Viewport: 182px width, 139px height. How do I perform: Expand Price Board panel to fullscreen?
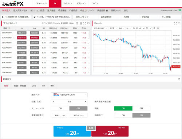click(84, 24)
